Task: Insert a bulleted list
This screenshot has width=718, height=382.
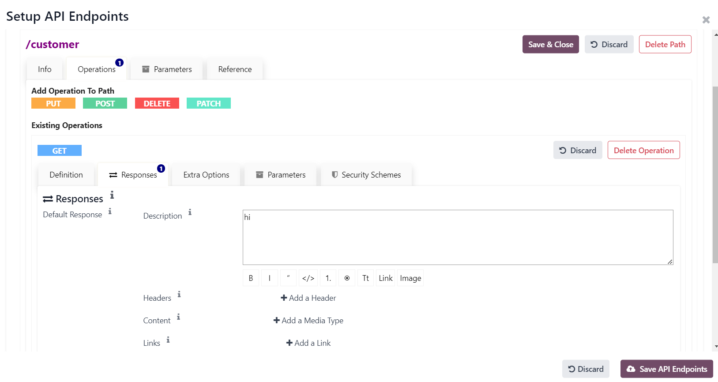Action: point(347,278)
